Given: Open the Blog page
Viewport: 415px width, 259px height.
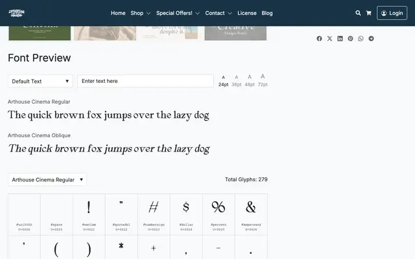Looking at the screenshot, I should tap(267, 13).
